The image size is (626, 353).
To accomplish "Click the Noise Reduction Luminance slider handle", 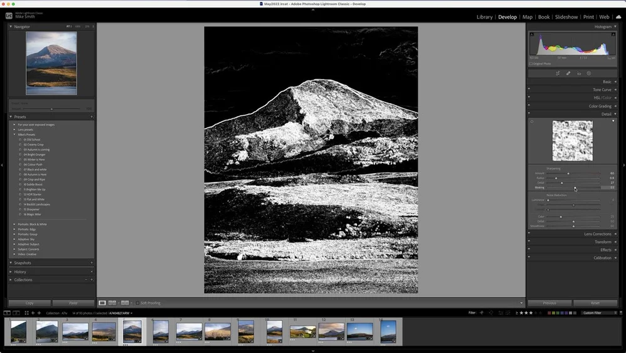I will tap(548, 200).
